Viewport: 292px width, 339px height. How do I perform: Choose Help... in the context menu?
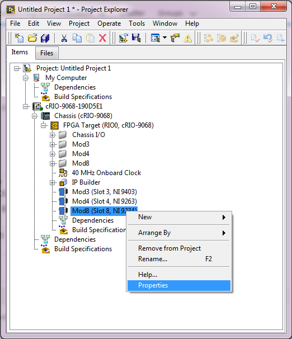coord(179,275)
